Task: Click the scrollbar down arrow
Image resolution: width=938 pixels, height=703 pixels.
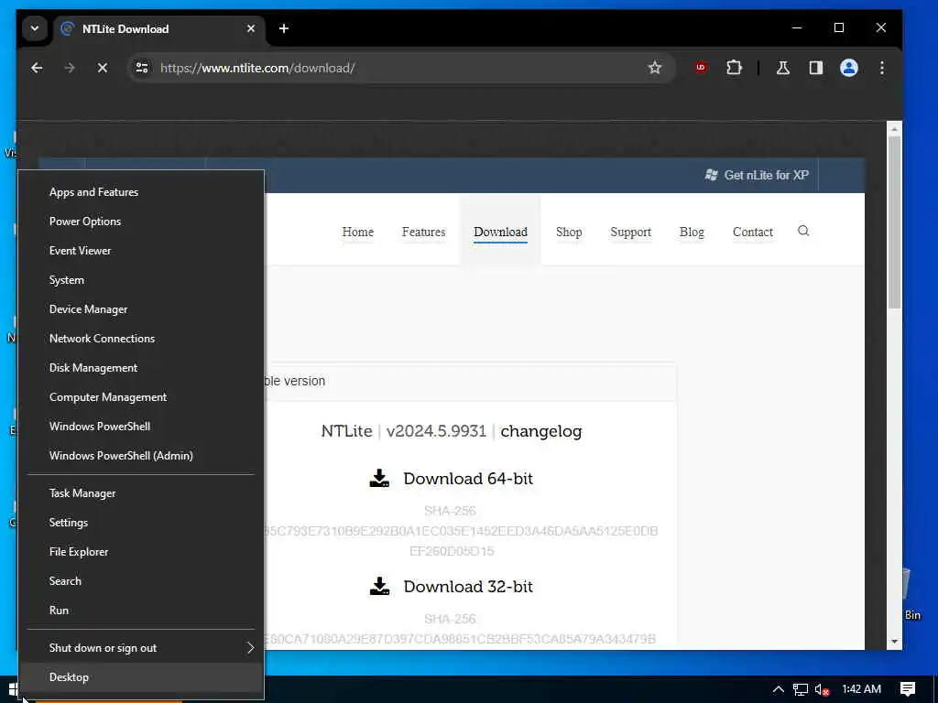Action: 894,642
